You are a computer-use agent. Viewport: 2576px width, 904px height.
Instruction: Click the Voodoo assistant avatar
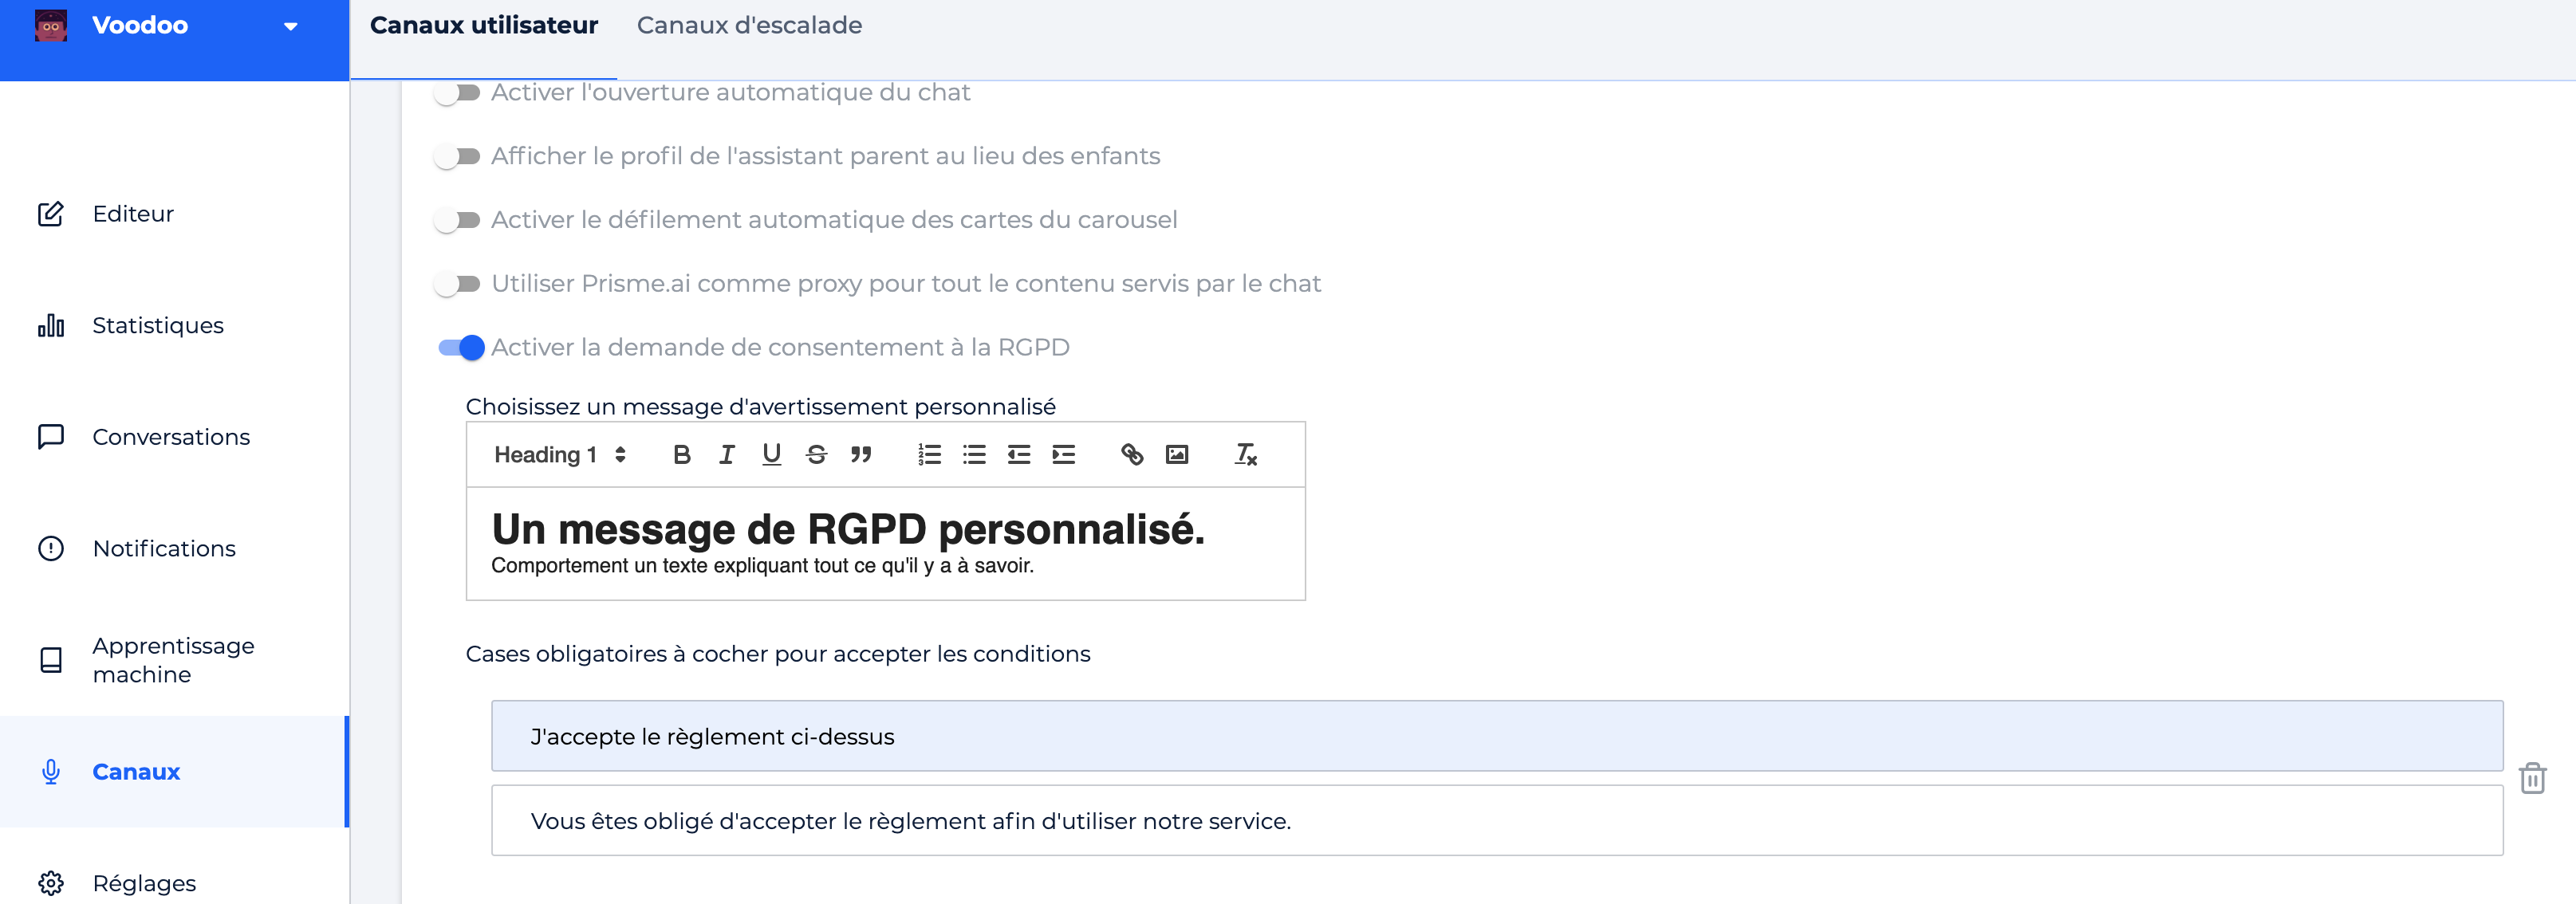pyautogui.click(x=51, y=25)
